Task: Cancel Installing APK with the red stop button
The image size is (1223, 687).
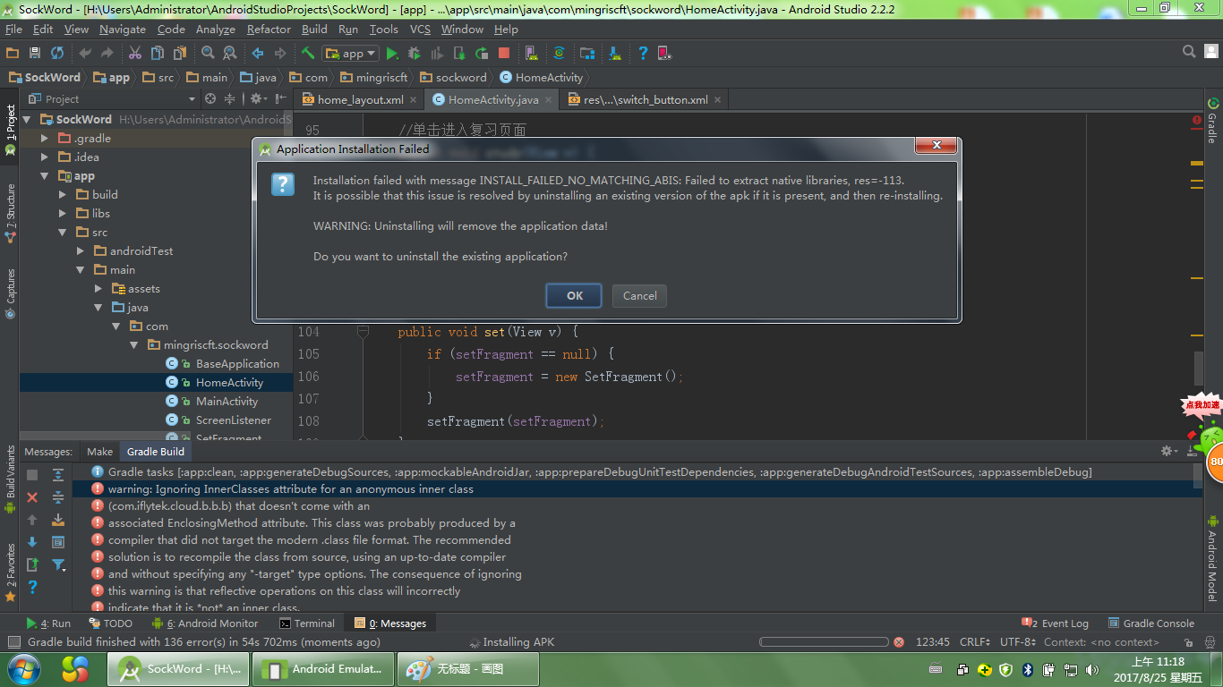Action: (x=899, y=642)
